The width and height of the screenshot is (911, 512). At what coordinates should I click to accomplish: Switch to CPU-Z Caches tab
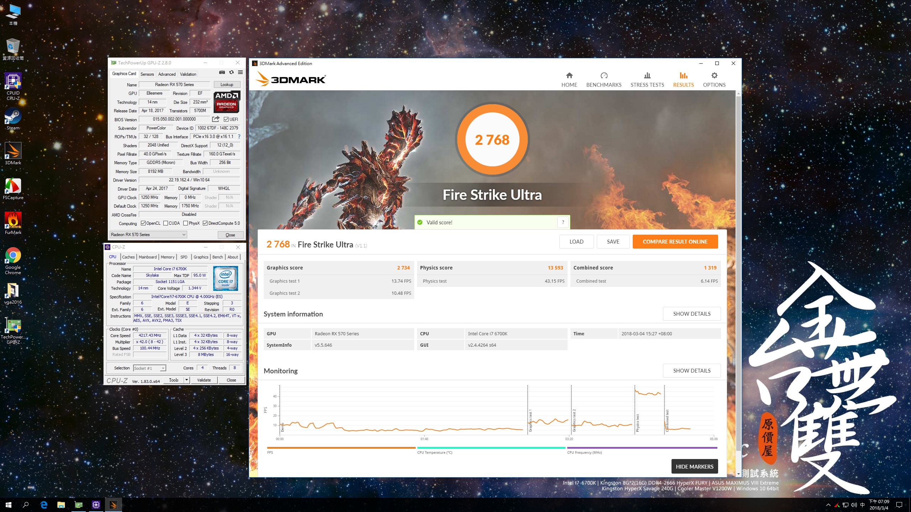[x=128, y=257]
